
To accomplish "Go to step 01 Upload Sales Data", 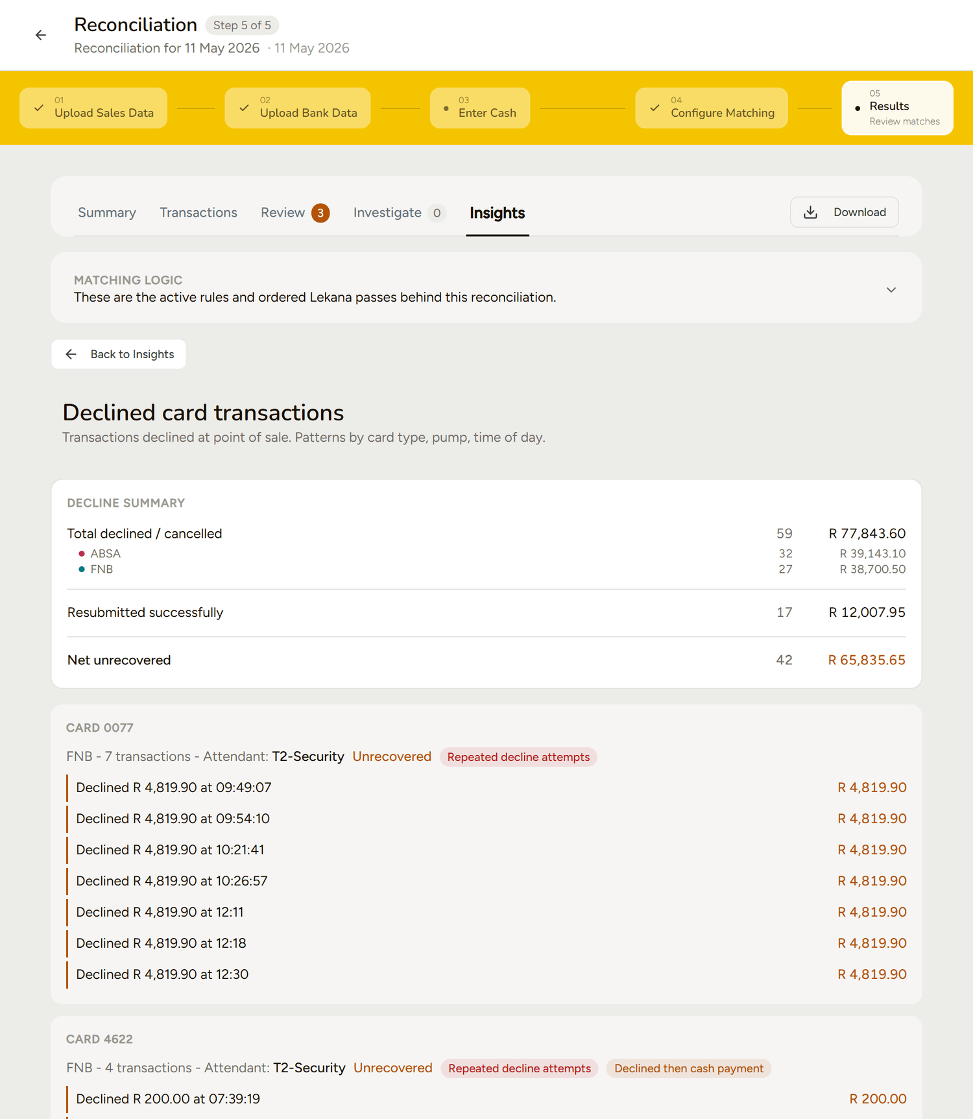I will click(x=93, y=108).
